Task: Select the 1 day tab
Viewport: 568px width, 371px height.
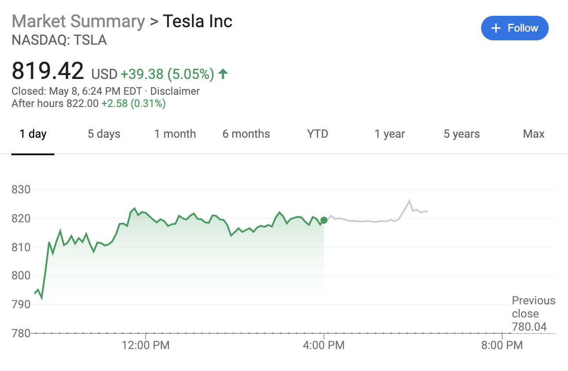Action: pyautogui.click(x=33, y=134)
